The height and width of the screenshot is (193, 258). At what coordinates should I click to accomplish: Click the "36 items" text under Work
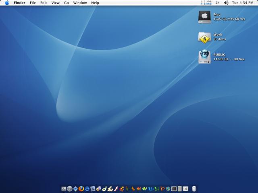tap(220, 39)
